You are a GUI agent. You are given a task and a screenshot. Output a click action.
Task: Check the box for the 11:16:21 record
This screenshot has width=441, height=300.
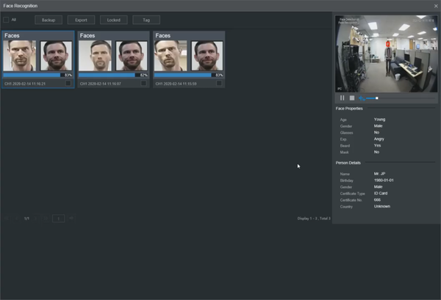coord(68,83)
